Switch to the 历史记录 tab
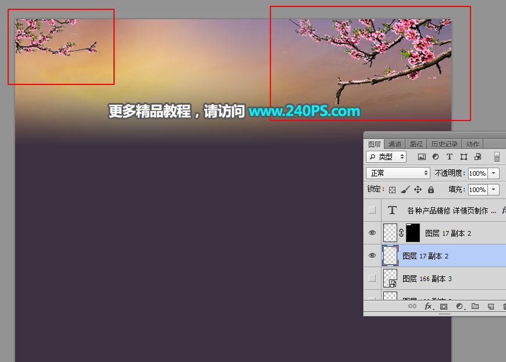Viewport: 506px width, 362px height. (x=444, y=144)
